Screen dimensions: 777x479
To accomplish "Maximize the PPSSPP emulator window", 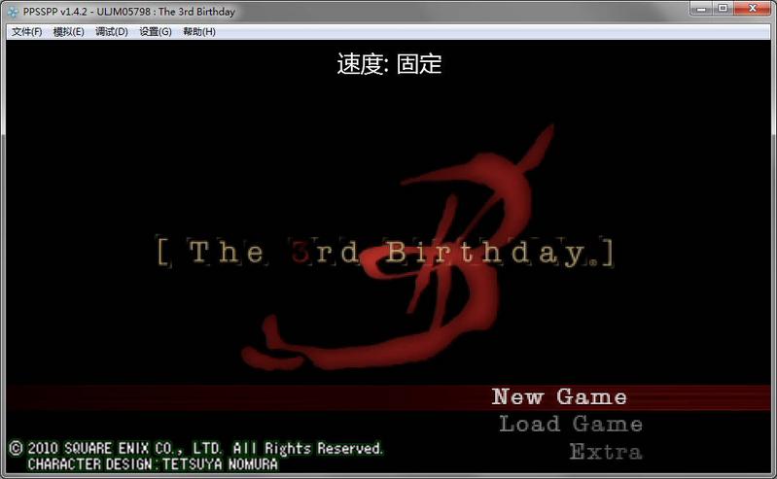I will click(723, 9).
